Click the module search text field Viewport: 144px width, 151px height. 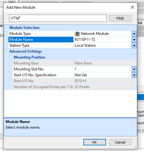point(58,18)
